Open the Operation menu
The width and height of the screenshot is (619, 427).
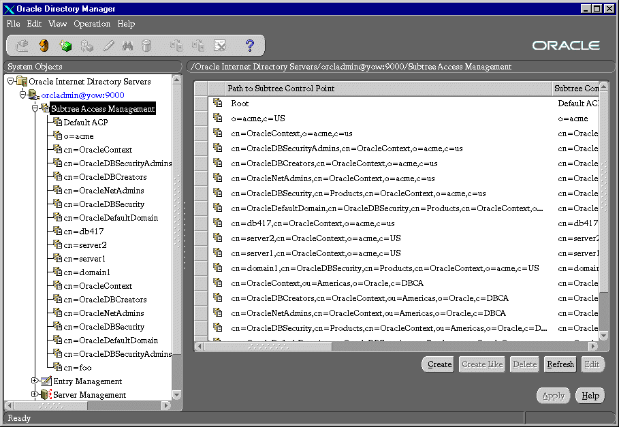point(92,24)
